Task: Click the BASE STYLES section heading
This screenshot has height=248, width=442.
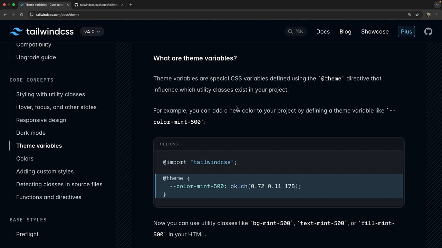Action: 28,220
